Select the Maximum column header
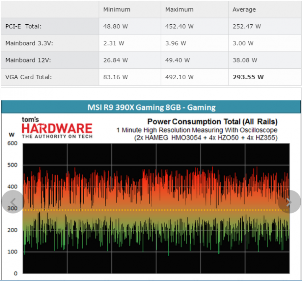The image size is (302, 281). [180, 10]
